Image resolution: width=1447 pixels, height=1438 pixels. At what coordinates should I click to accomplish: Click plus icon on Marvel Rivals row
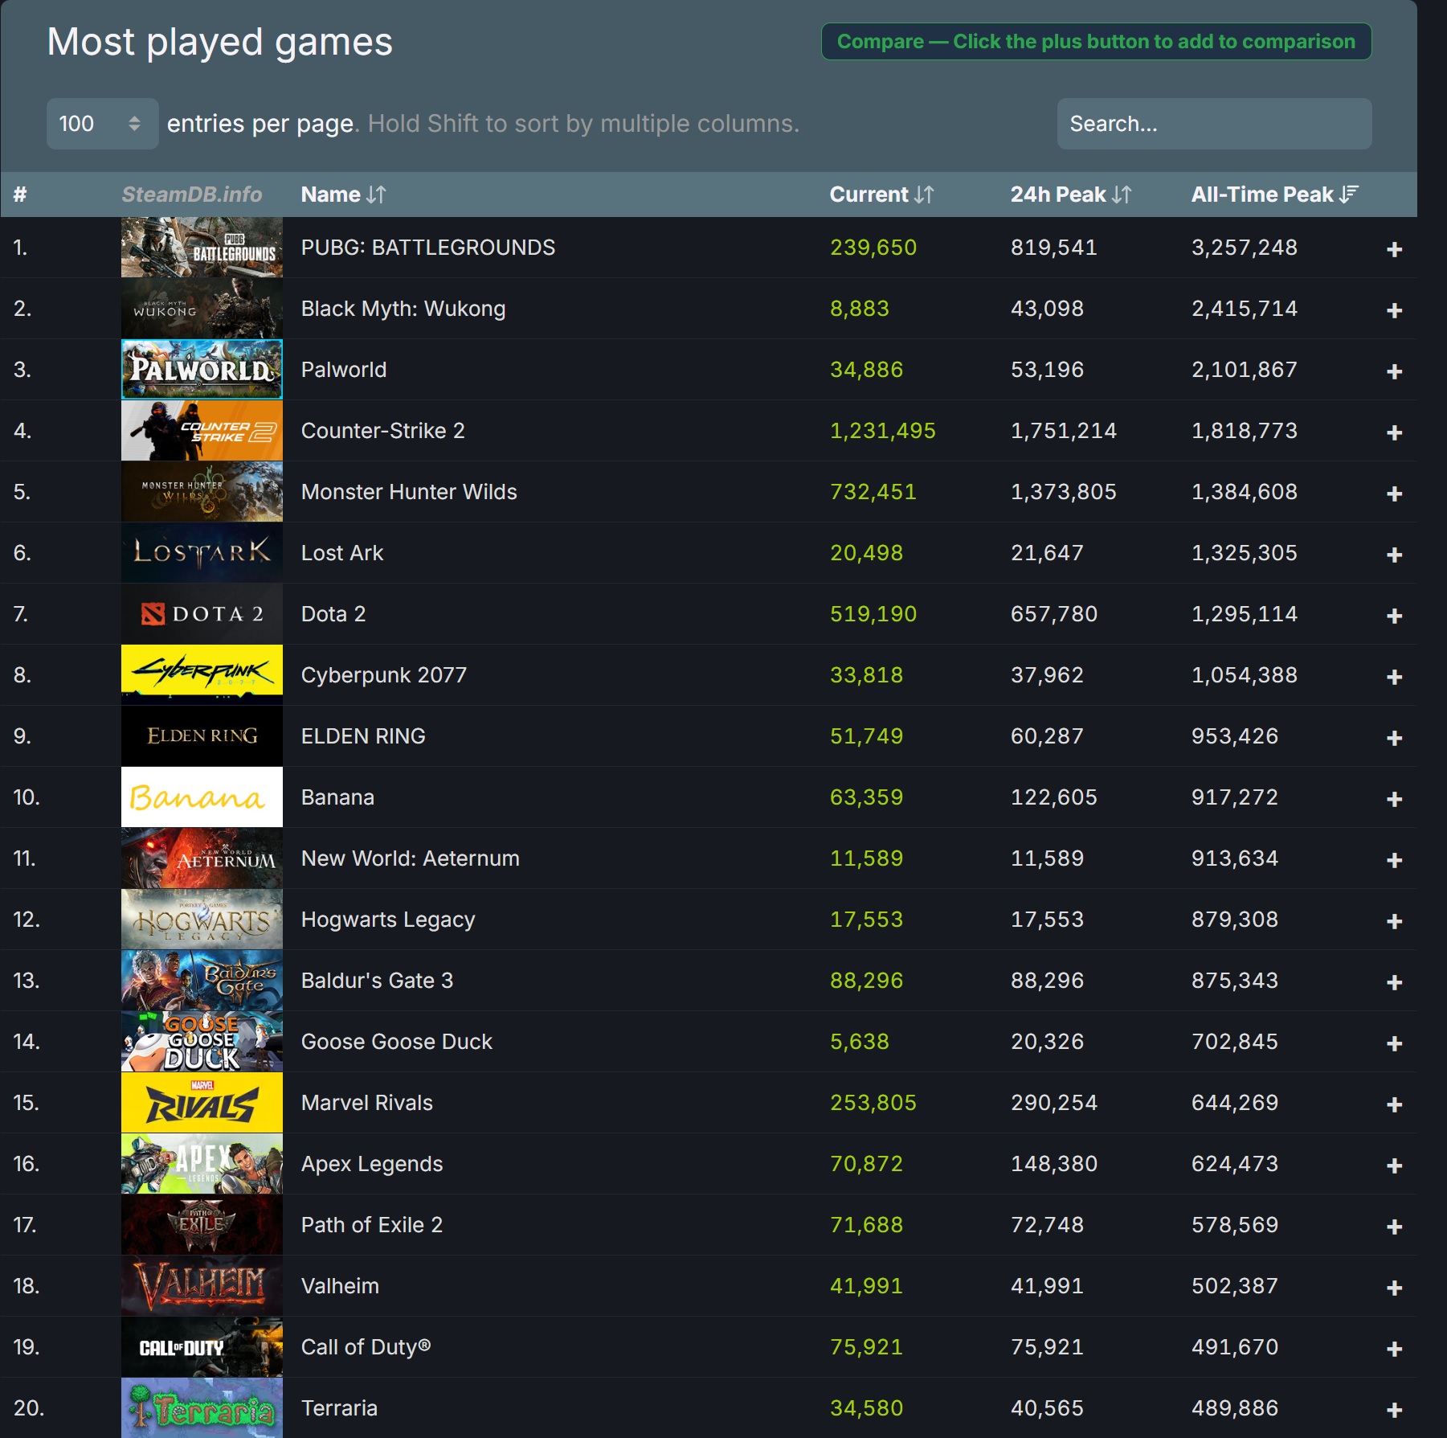1394,1104
